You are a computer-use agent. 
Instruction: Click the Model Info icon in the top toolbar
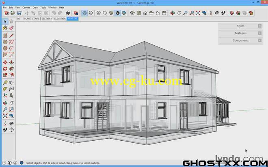(x=76, y=13)
